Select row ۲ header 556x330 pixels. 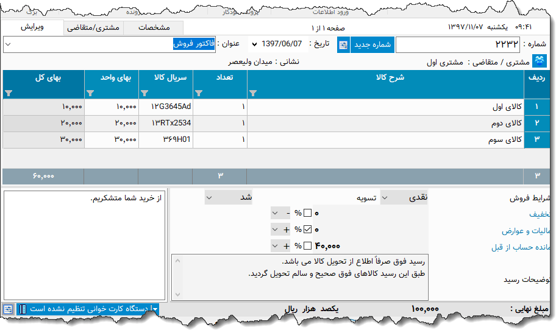(537, 123)
